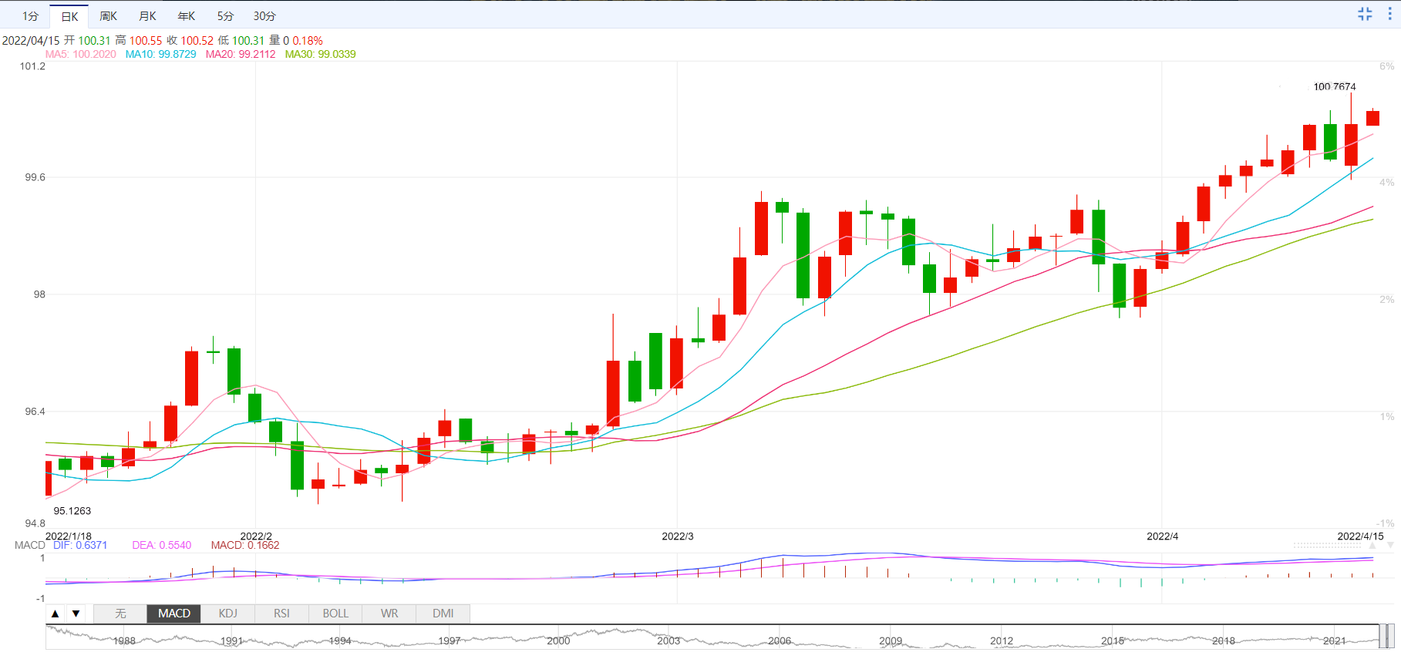The width and height of the screenshot is (1401, 659).
Task: Select the 无 (no indicator) option
Action: click(120, 614)
